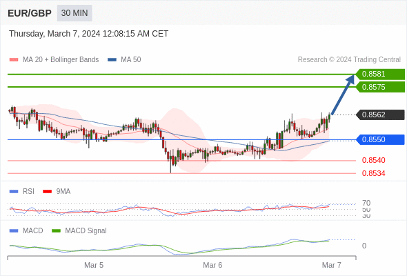This screenshot has height=276, width=407.
Task: Toggle the MA 50 legend label
Action: [131, 60]
